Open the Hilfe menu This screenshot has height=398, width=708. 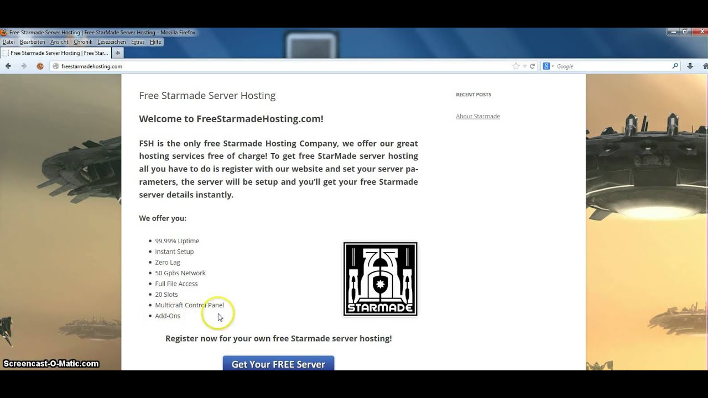point(155,42)
